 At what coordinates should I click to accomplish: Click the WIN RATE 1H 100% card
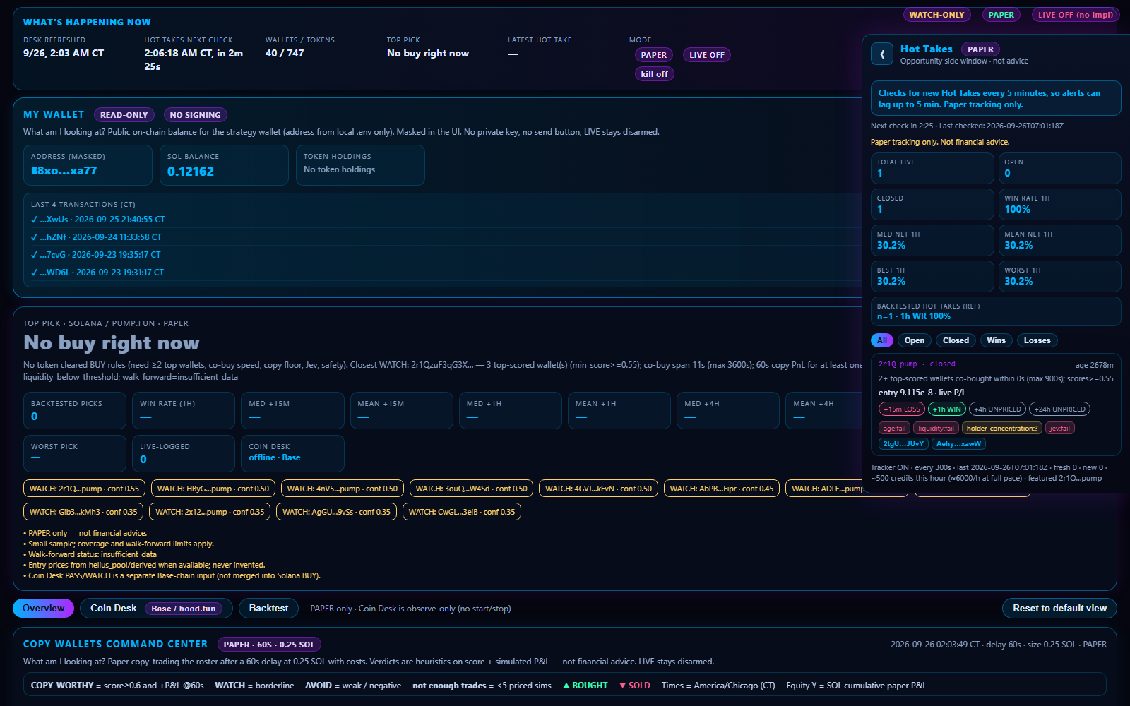point(1059,204)
